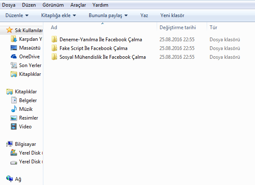Click the Sık Kullanılanlar star icon
Screen dimensions: 255x185
[10, 30]
